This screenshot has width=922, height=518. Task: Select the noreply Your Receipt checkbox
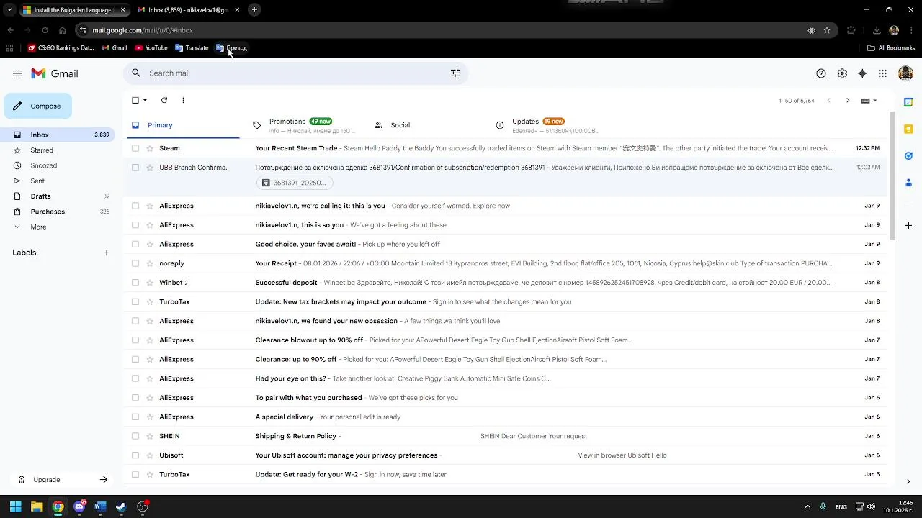point(135,263)
